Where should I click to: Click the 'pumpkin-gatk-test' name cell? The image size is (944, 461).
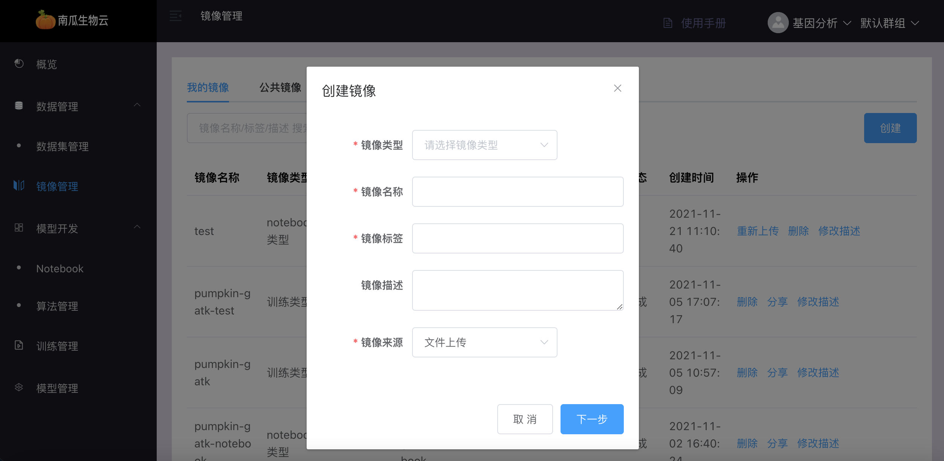coord(222,302)
